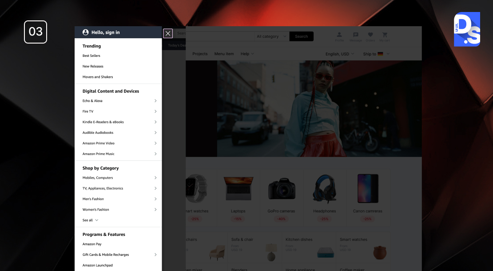This screenshot has height=271, width=493.
Task: Click the user avatar icon beside Hello
Action: pos(86,32)
